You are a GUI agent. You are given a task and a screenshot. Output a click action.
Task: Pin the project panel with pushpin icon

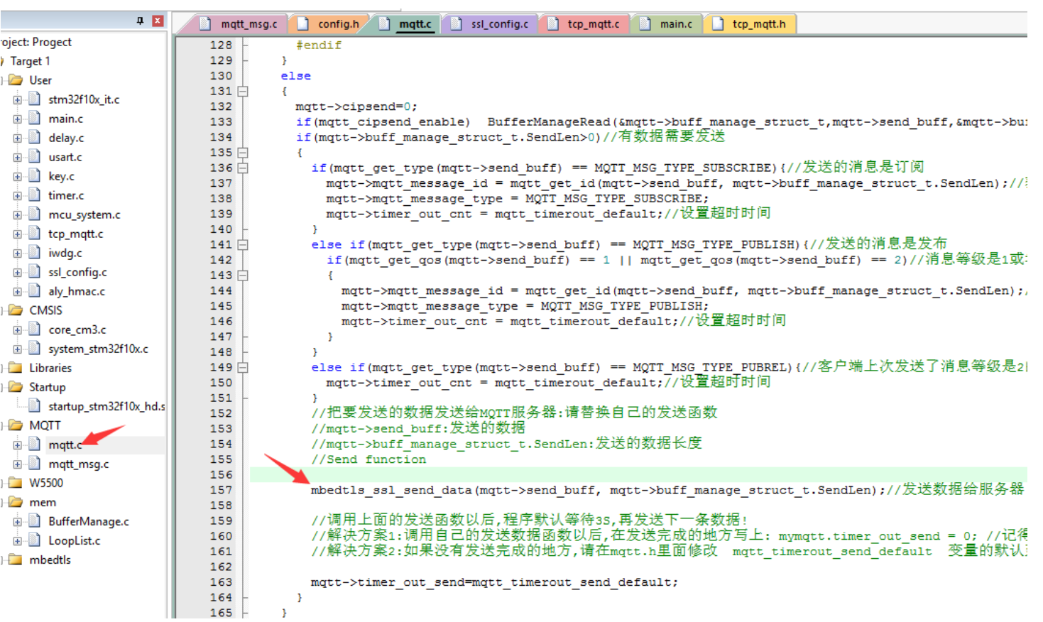click(x=140, y=21)
